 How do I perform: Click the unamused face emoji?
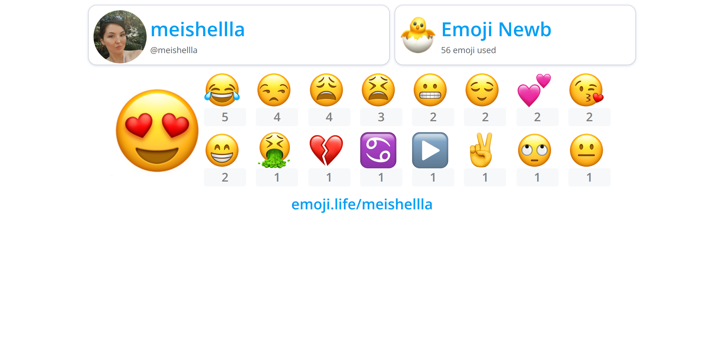[x=274, y=90]
